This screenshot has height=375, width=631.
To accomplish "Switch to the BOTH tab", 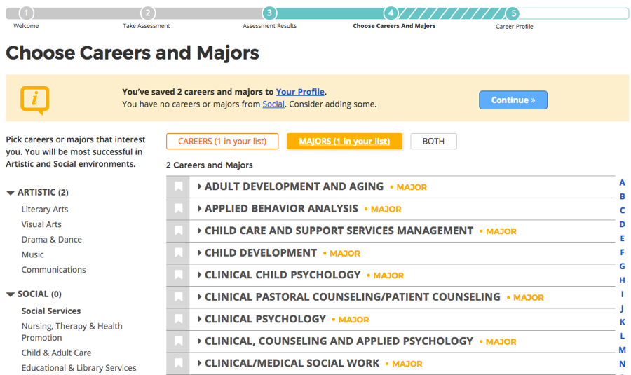I will 433,141.
